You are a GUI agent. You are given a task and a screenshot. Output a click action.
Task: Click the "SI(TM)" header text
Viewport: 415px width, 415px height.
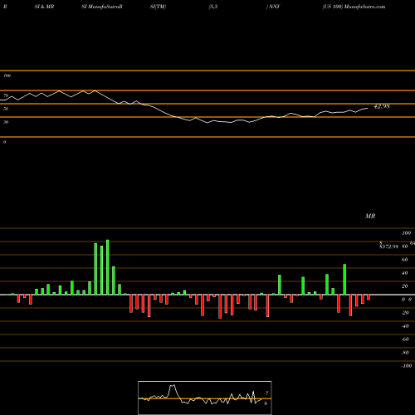point(158,7)
